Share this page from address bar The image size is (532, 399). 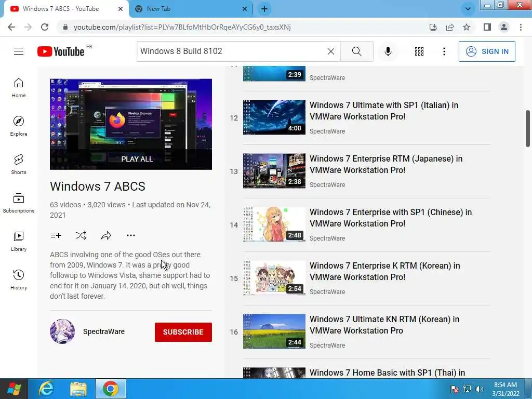450,27
